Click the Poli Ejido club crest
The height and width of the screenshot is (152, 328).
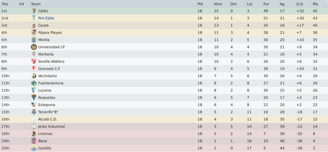(x=34, y=18)
